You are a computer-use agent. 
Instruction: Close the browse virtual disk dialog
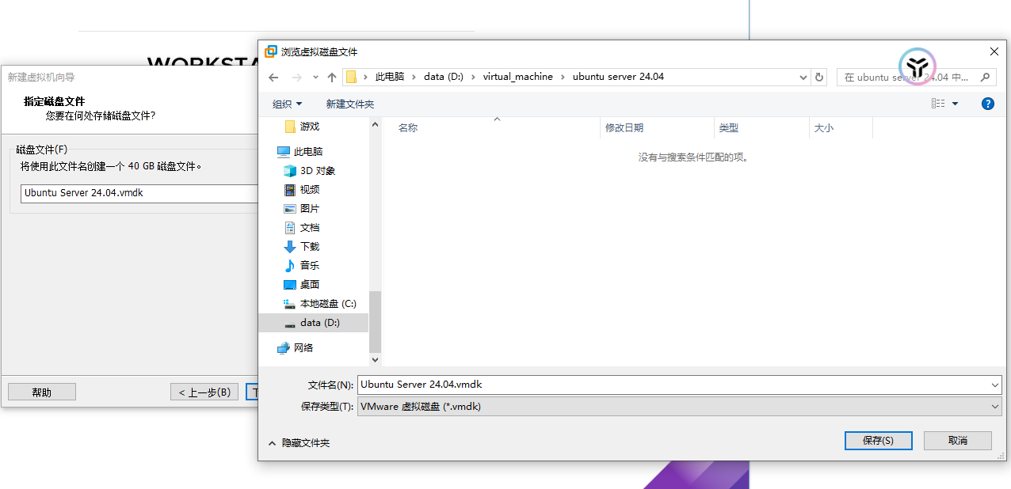coord(994,51)
